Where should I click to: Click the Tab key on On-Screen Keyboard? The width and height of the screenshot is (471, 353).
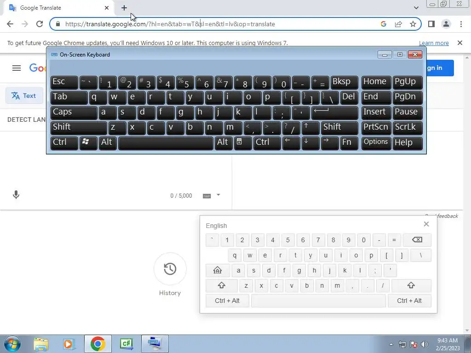69,97
